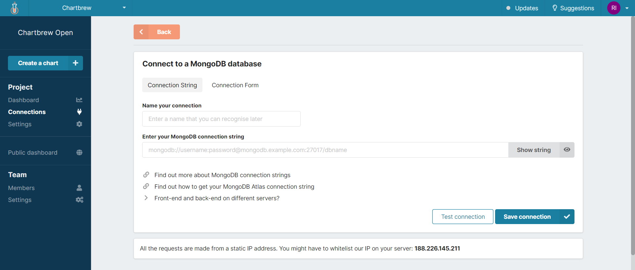Open Team Settings

[x=20, y=200]
